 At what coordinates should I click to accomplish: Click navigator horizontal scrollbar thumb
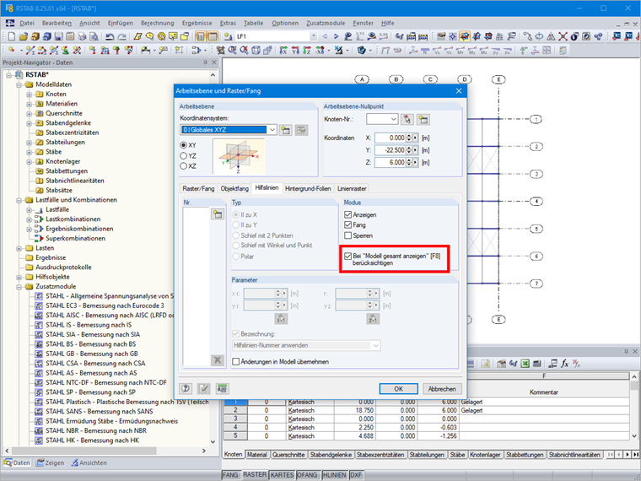tap(83, 451)
